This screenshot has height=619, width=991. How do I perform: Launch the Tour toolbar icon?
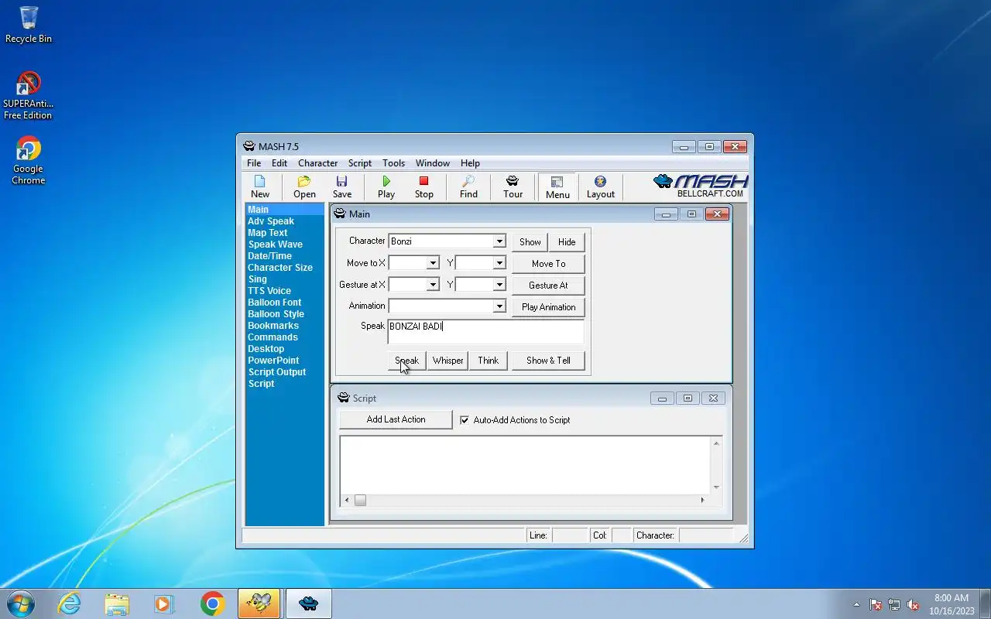click(513, 186)
